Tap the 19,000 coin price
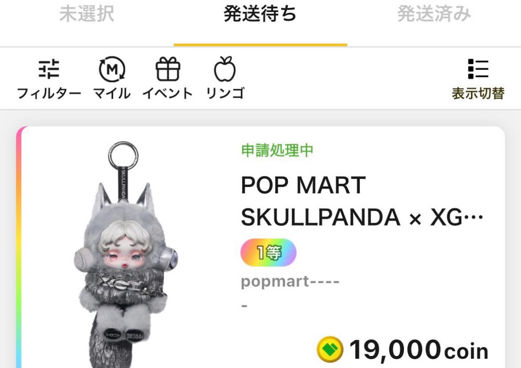521x368 pixels. [x=418, y=350]
